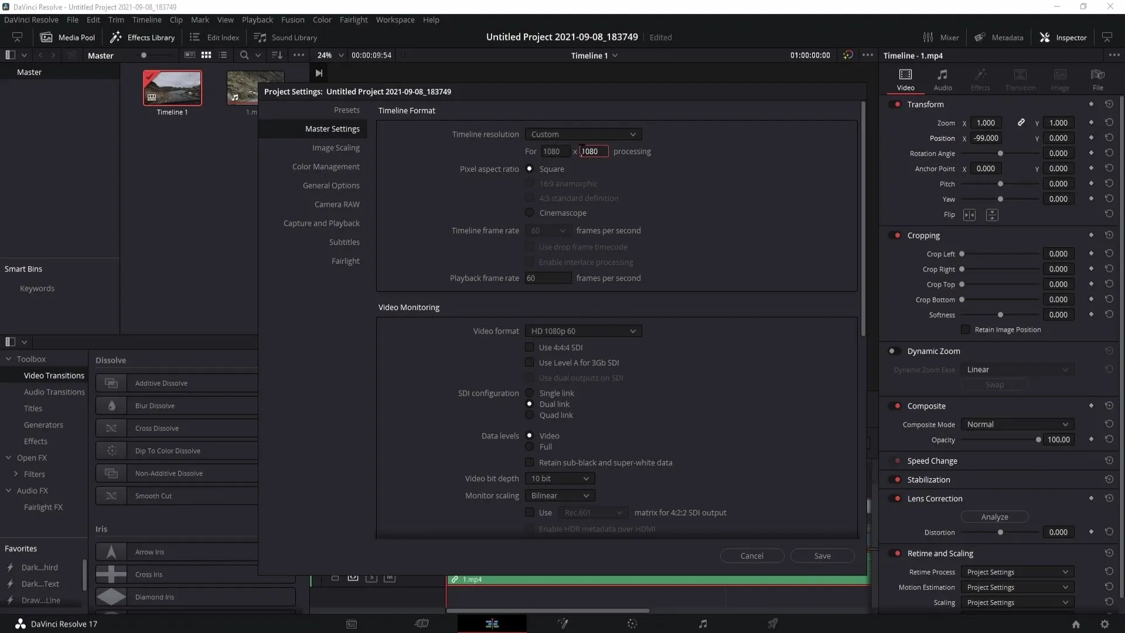Open Video format dropdown
Screen dimensions: 1125x633
(x=583, y=331)
